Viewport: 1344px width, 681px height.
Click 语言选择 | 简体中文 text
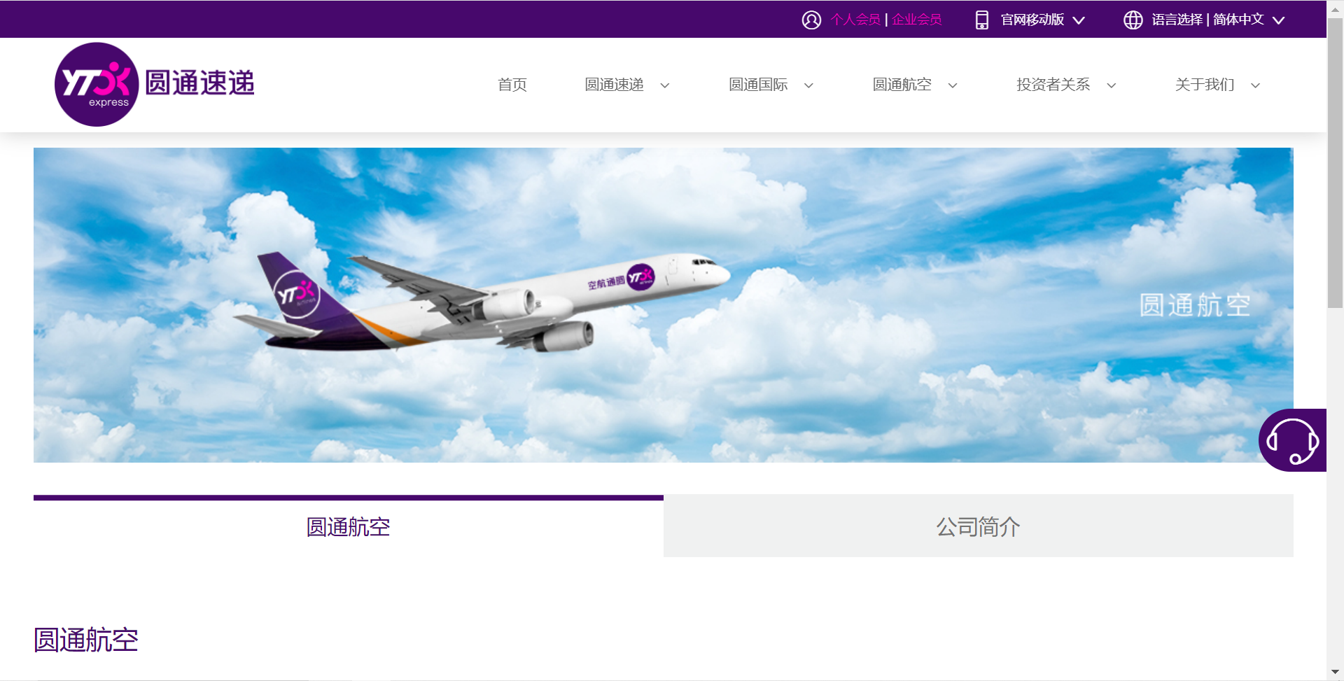pos(1207,20)
